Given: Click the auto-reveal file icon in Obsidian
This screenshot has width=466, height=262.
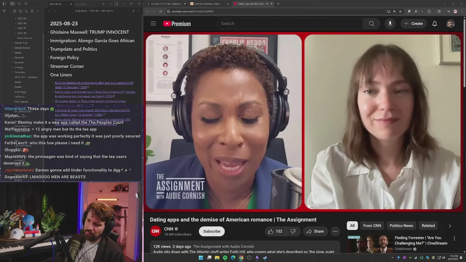Looking at the screenshot, I should pos(31,11).
